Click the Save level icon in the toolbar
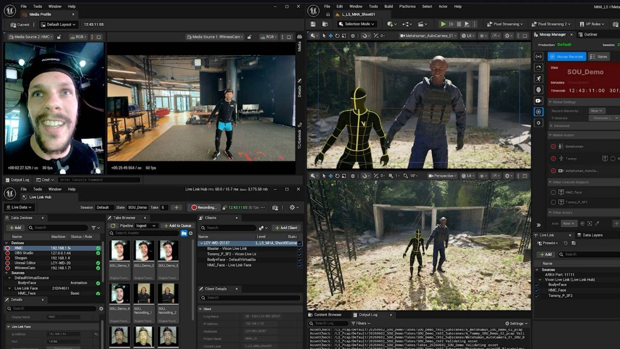Image resolution: width=620 pixels, height=349 pixels. coord(313,24)
